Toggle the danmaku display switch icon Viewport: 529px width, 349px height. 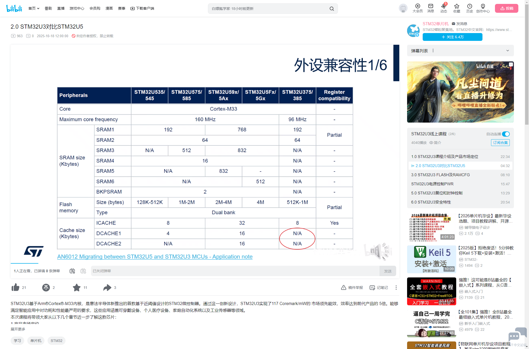(72, 271)
